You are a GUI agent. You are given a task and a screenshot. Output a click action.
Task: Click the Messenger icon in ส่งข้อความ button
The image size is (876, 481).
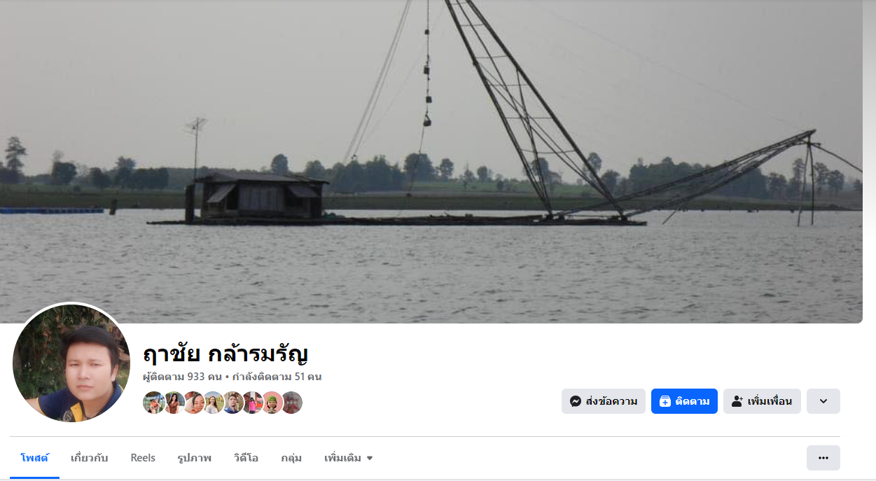(576, 401)
